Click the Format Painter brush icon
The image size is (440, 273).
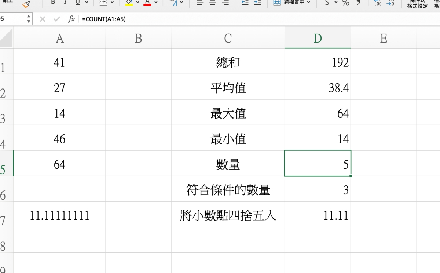[26, 4]
